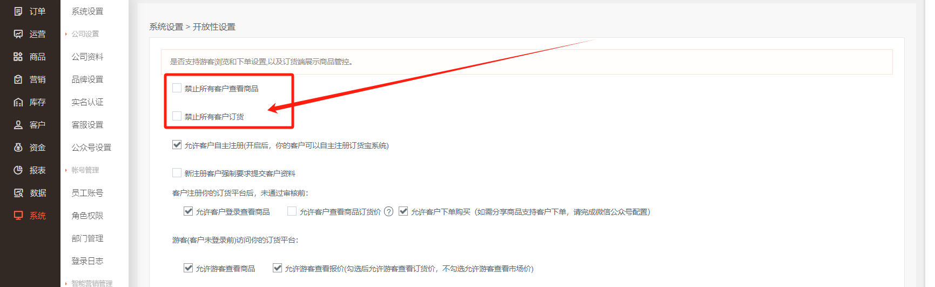Open 公司资料 settings page
The height and width of the screenshot is (287, 935).
pos(88,57)
